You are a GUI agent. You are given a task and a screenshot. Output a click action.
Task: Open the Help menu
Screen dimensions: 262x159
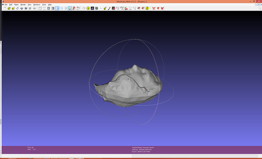coord(50,5)
